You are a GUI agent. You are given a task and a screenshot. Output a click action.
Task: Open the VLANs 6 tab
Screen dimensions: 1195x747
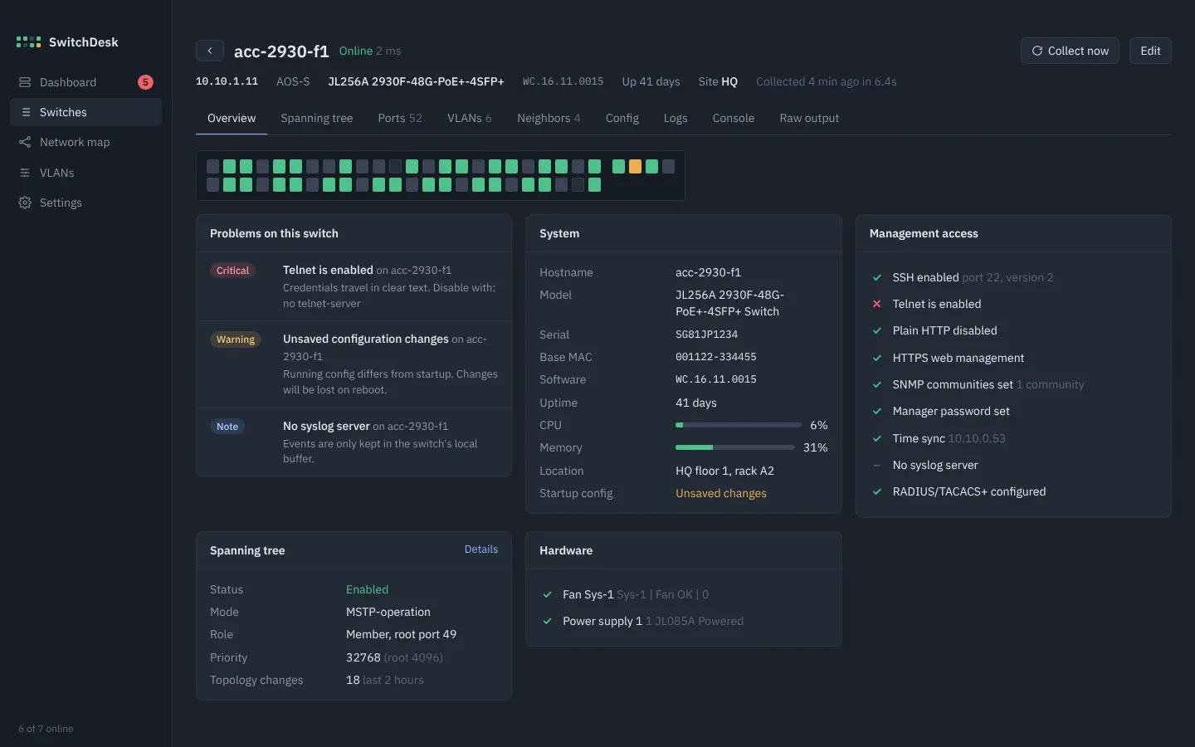click(x=470, y=118)
